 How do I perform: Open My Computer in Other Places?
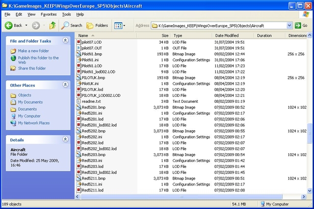click(29, 116)
